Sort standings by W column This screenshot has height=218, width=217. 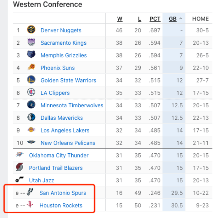pyautogui.click(x=120, y=19)
